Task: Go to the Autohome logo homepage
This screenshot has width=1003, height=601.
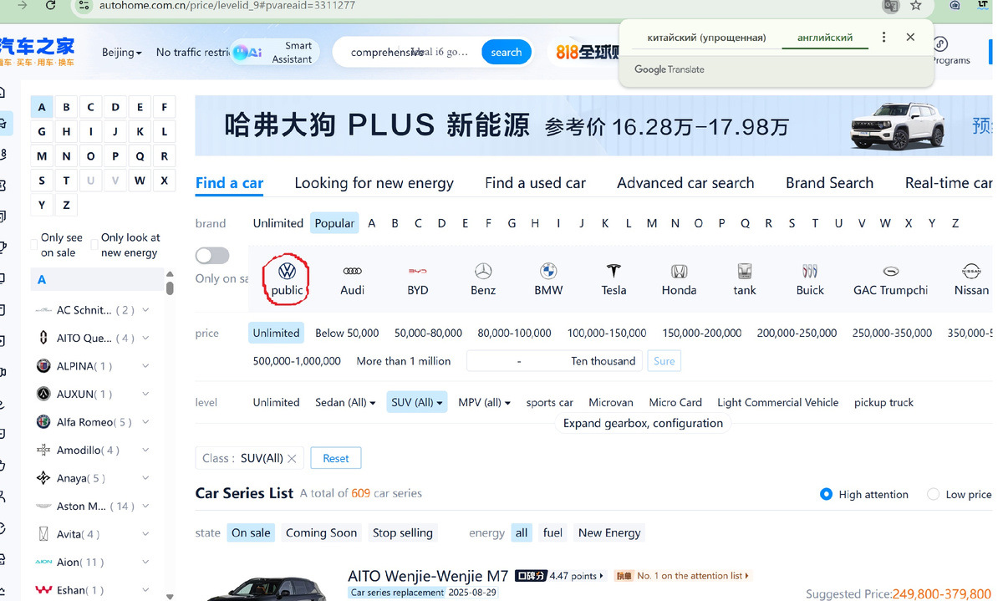Action: [x=37, y=51]
